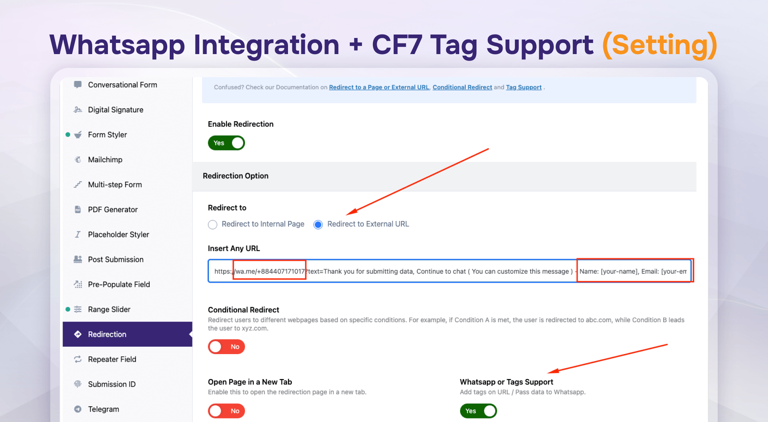Click the Submission ID fingerprint icon

point(78,384)
